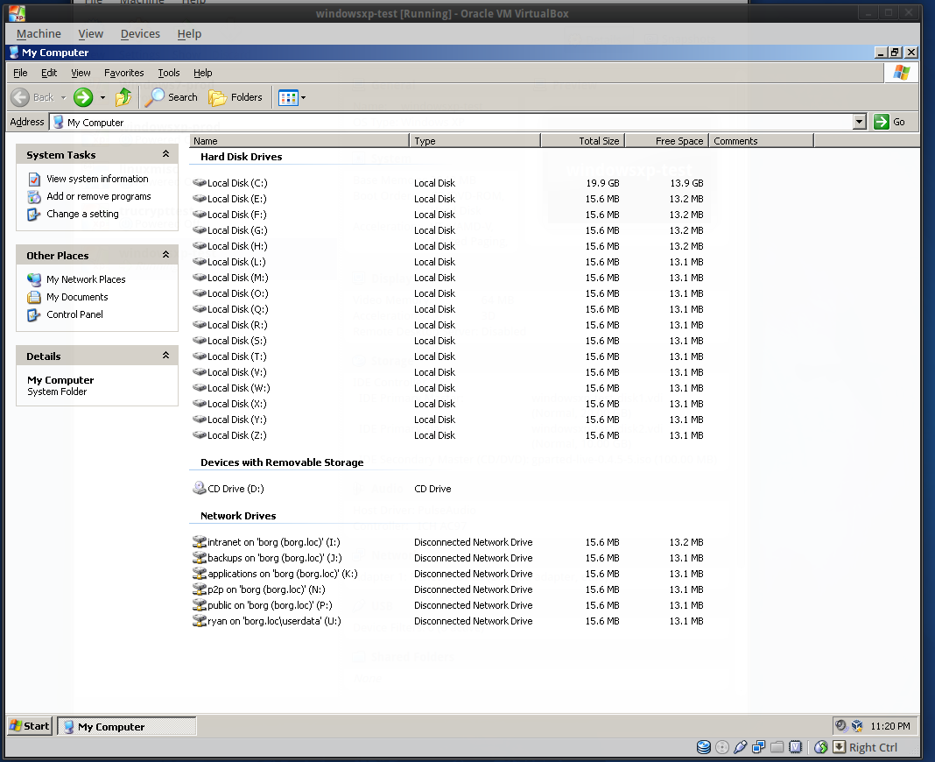Screen dimensions: 935x762
Task: Sort by the Free Space column header
Action: point(666,141)
